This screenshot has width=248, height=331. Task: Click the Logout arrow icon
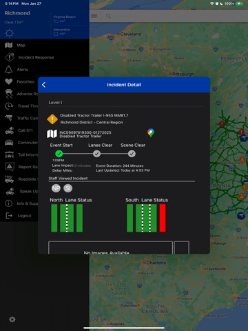click(9, 216)
